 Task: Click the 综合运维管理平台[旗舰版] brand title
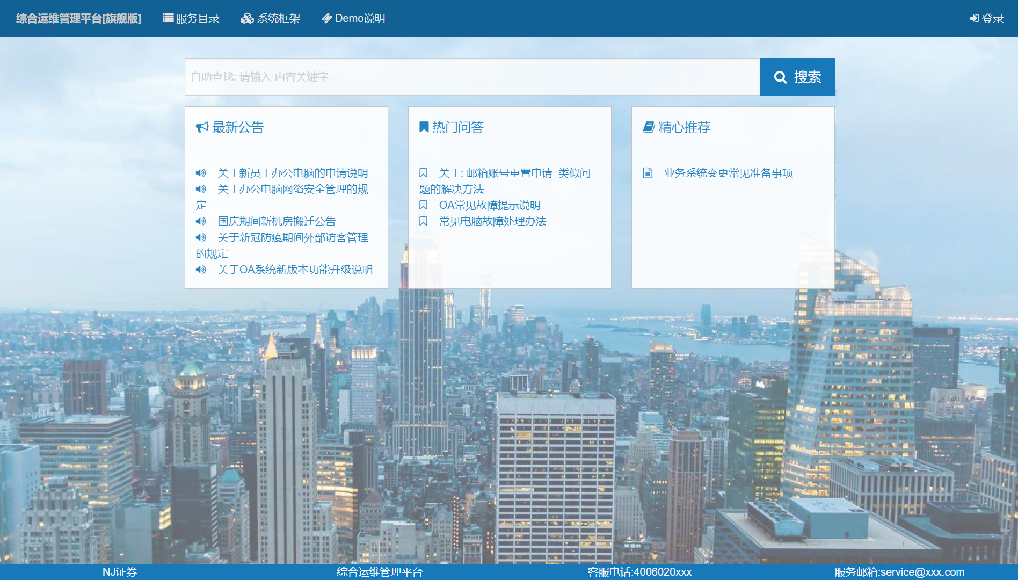pyautogui.click(x=78, y=18)
